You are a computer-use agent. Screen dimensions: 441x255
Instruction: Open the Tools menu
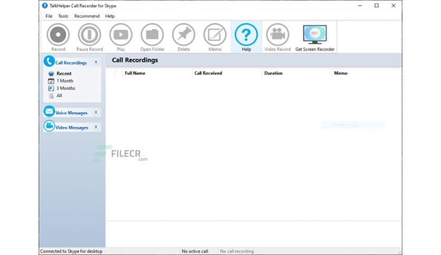click(63, 16)
